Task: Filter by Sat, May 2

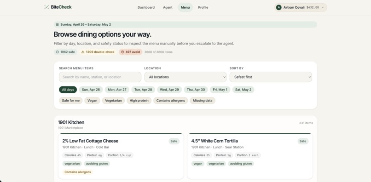Action: (x=243, y=90)
